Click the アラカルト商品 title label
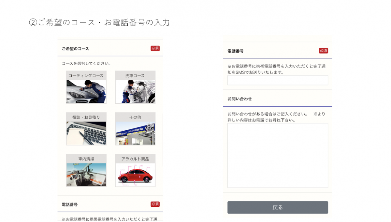391x222 pixels. [x=135, y=159]
